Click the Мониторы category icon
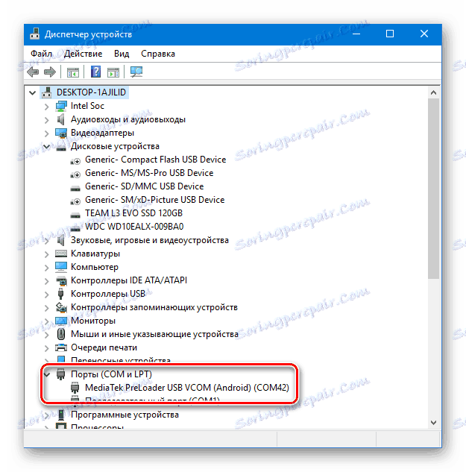Viewport: 466px width, 472px height. click(61, 321)
